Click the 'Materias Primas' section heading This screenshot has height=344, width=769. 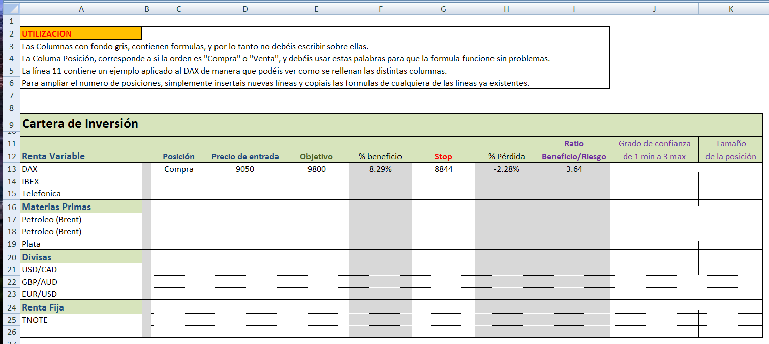coord(81,207)
